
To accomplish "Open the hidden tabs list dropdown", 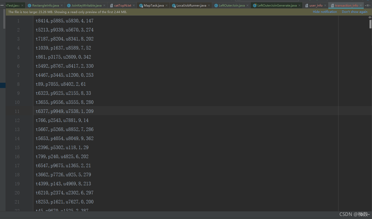I will coord(367,6).
